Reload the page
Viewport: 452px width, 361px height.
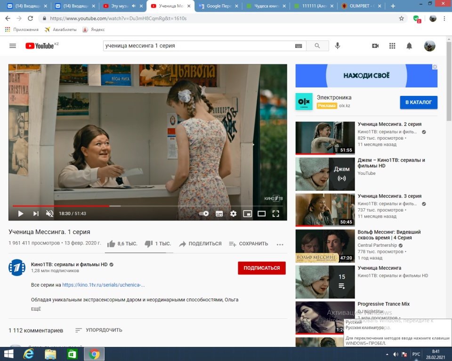tap(30, 18)
